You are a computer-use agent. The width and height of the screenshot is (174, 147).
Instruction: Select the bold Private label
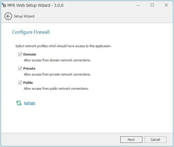click(x=29, y=68)
